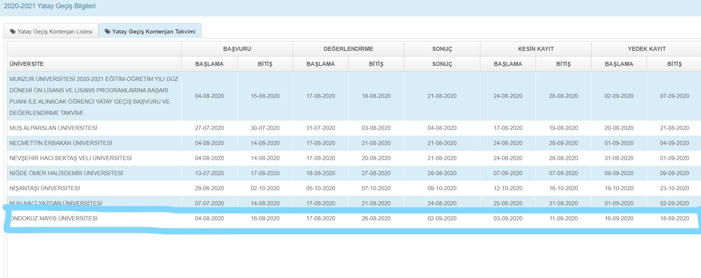Click the YEDEK KAYIT group header

point(647,49)
